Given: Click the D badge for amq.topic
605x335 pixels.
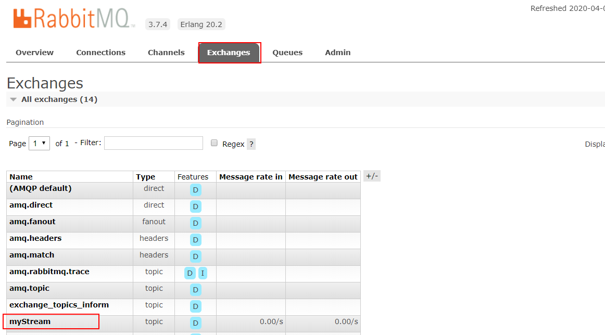Looking at the screenshot, I should pyautogui.click(x=196, y=290).
